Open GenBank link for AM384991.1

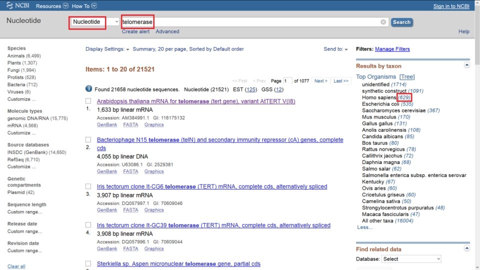pyautogui.click(x=107, y=124)
